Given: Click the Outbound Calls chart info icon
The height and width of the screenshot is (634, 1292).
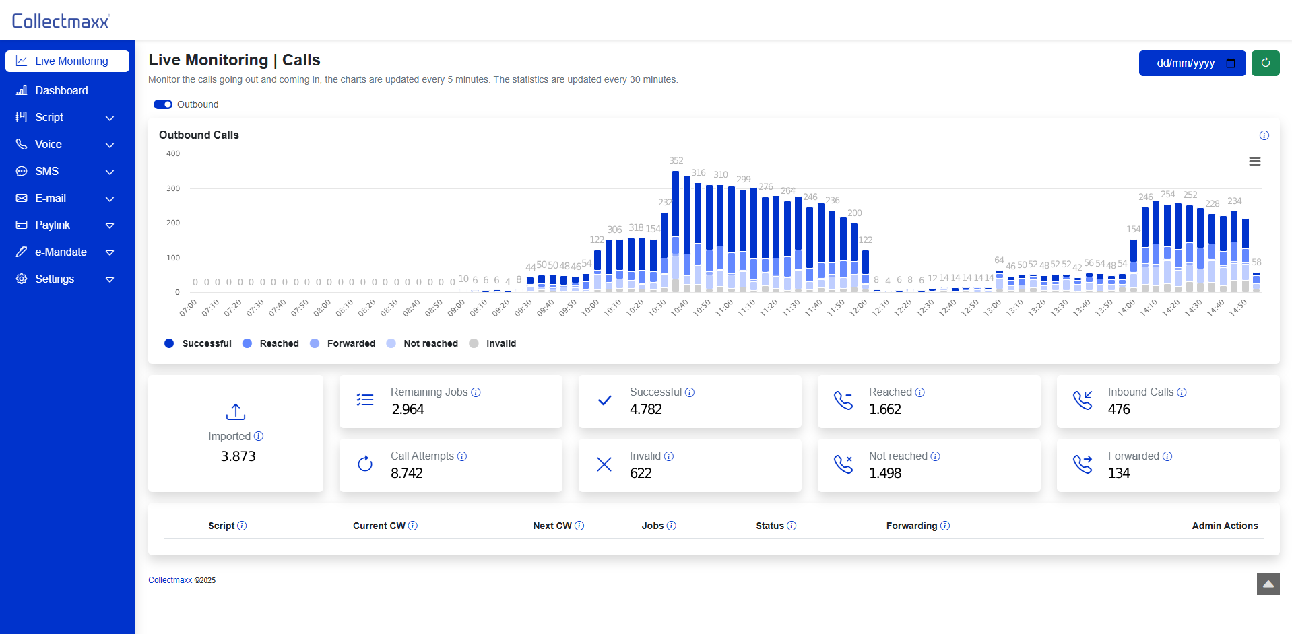Looking at the screenshot, I should coord(1264,135).
